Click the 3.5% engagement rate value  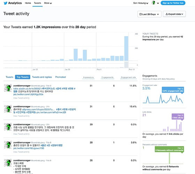pos(147,88)
